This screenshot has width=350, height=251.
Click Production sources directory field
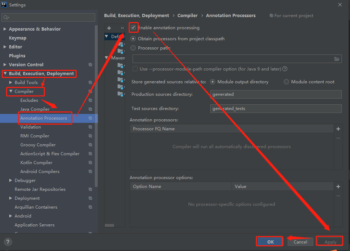(x=276, y=94)
